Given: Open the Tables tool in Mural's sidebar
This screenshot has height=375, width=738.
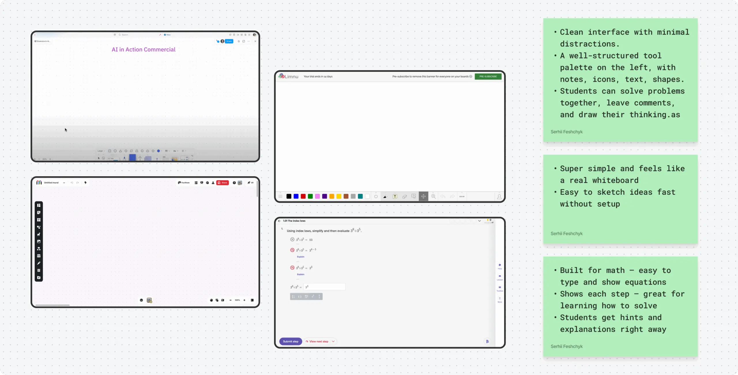Looking at the screenshot, I should coord(39,256).
